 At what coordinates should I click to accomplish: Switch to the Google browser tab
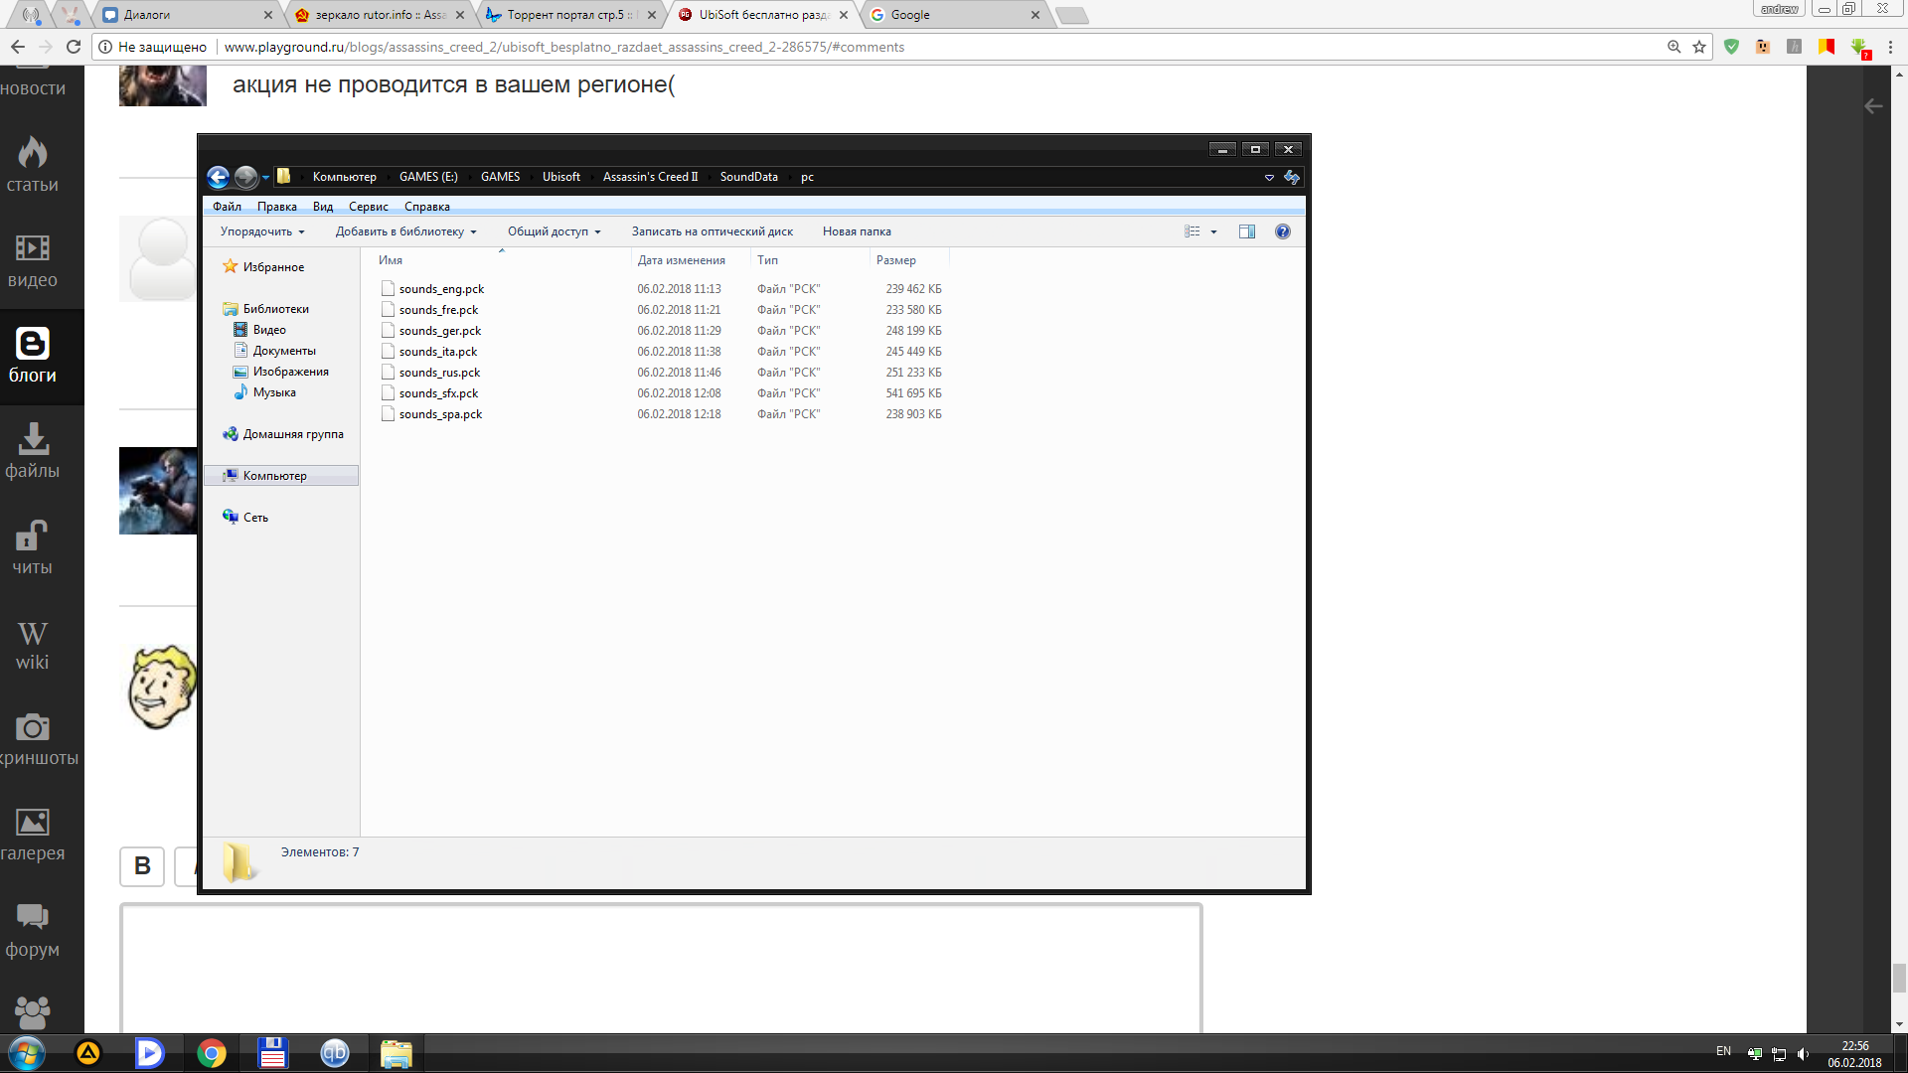pyautogui.click(x=954, y=15)
